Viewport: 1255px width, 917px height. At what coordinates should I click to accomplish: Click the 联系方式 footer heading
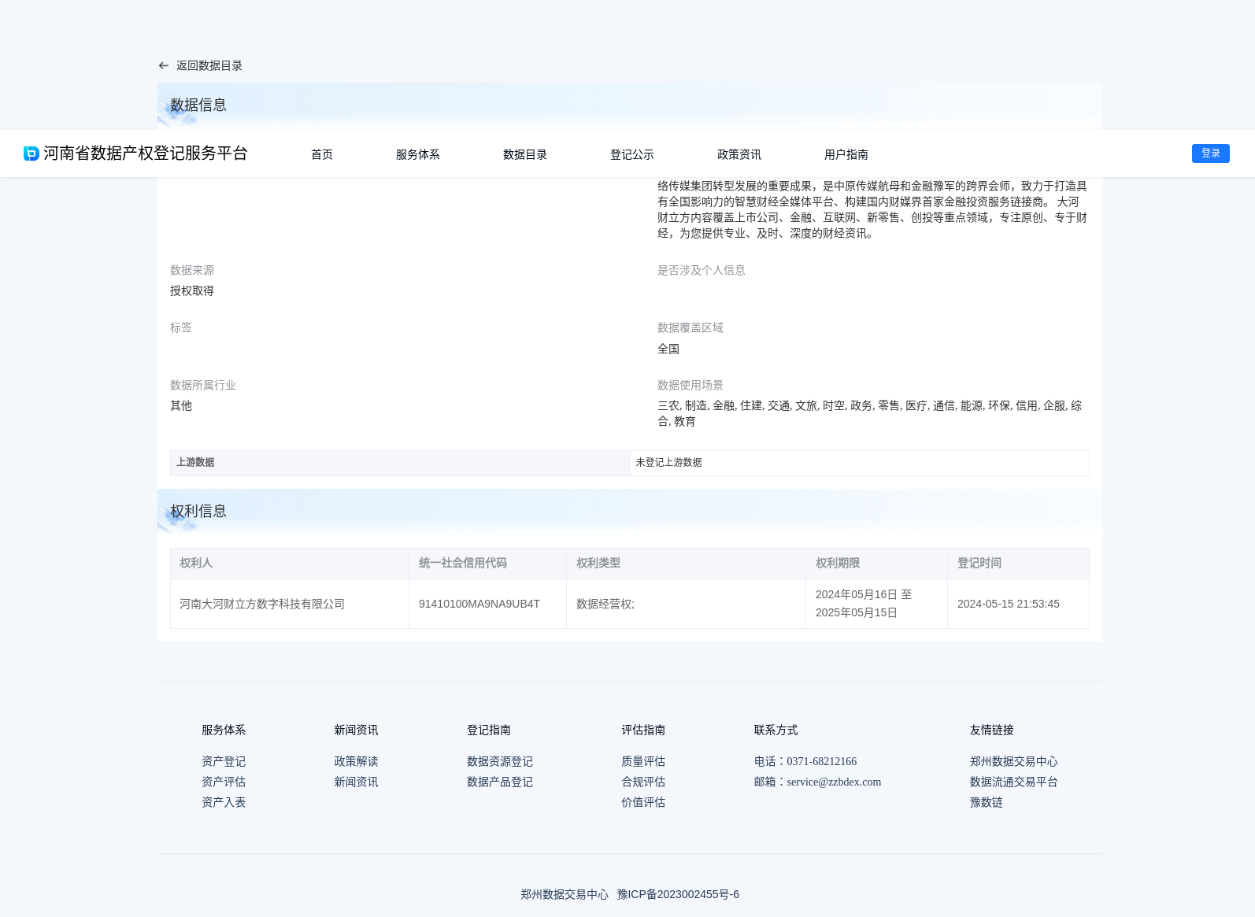776,730
